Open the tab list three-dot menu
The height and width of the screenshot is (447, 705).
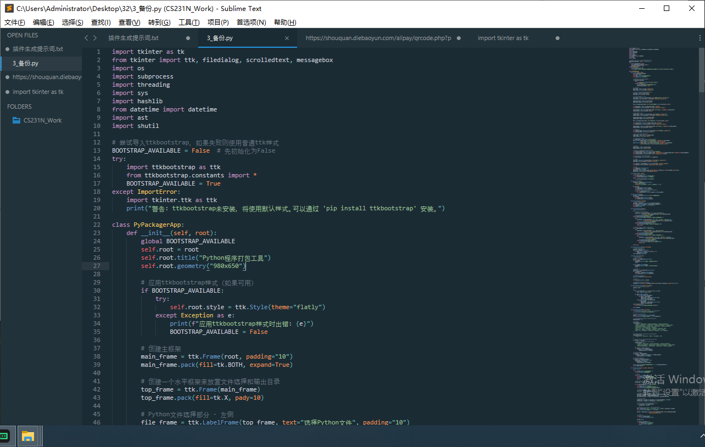pos(700,38)
